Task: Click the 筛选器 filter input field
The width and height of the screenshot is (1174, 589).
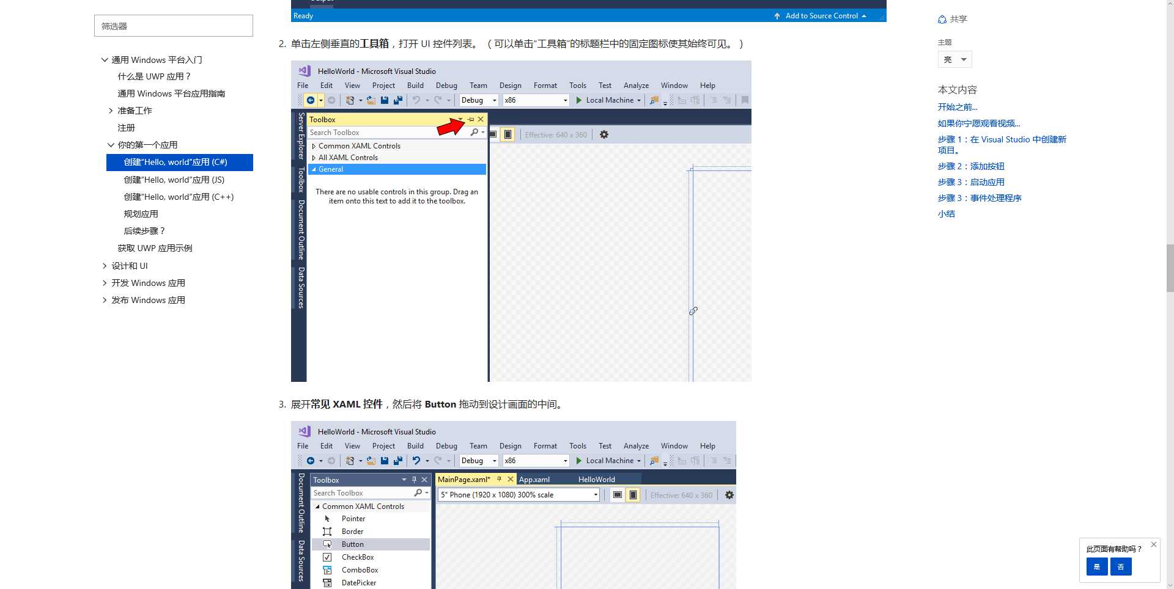Action: point(174,26)
